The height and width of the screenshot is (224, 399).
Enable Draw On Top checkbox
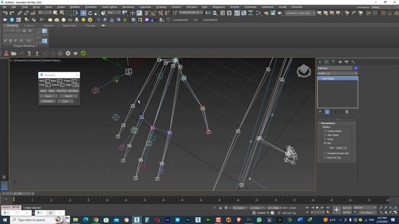pos(325,157)
